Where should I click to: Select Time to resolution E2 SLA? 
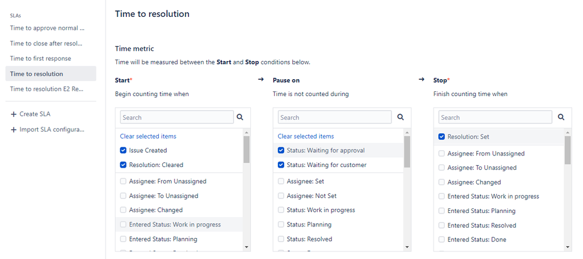(x=47, y=89)
